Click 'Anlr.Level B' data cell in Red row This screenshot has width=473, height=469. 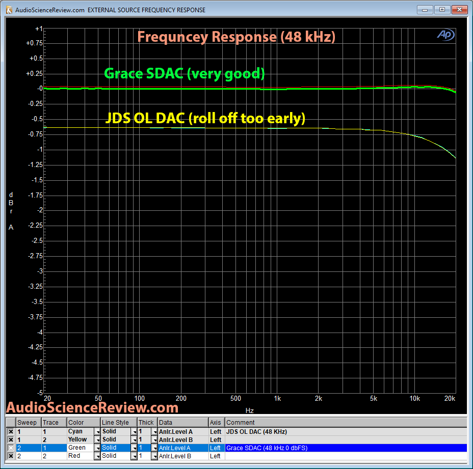coord(183,456)
